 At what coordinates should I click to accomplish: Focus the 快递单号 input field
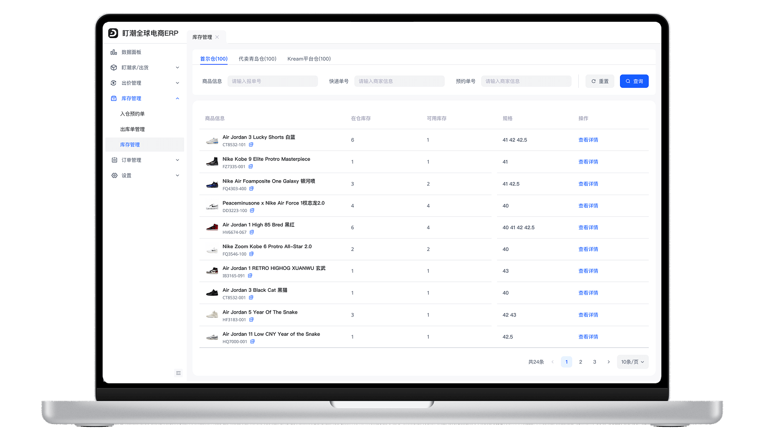coord(400,81)
